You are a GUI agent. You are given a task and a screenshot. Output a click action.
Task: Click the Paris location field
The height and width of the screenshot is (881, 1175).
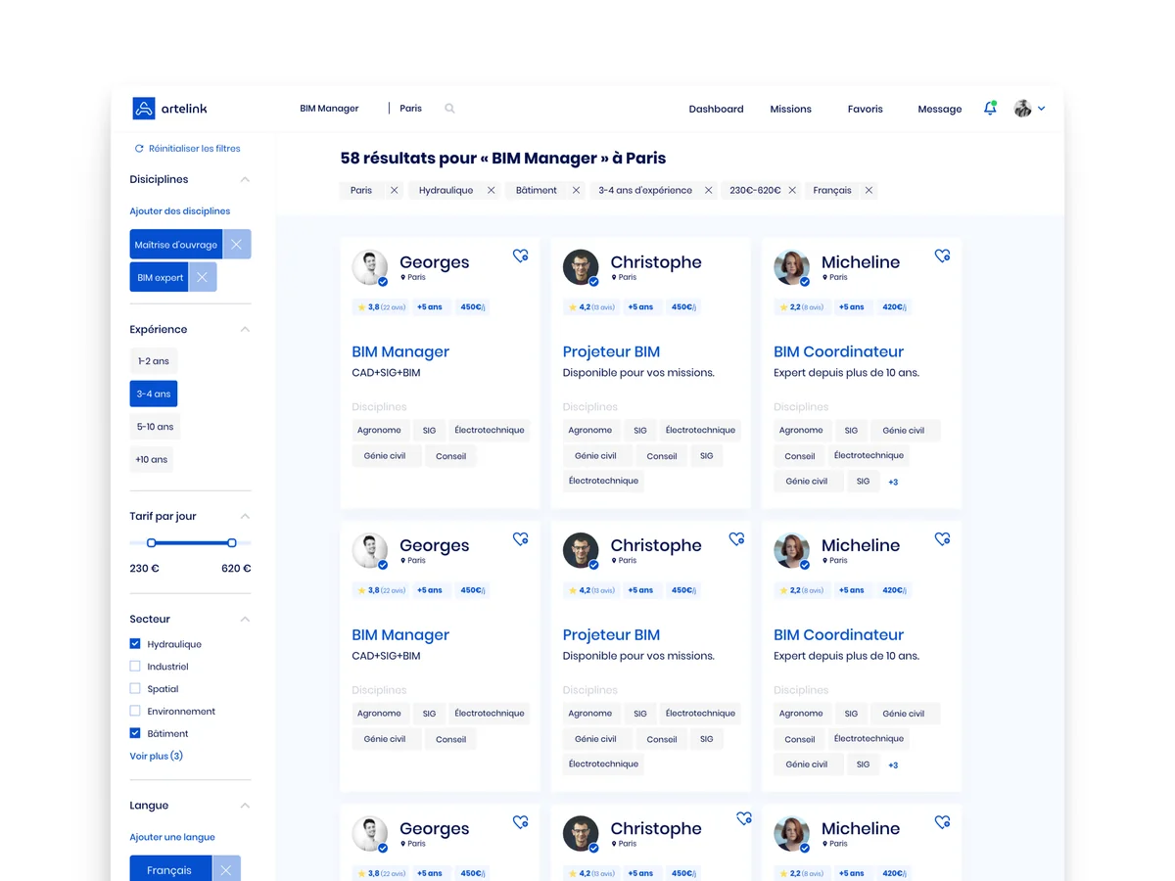coord(411,109)
